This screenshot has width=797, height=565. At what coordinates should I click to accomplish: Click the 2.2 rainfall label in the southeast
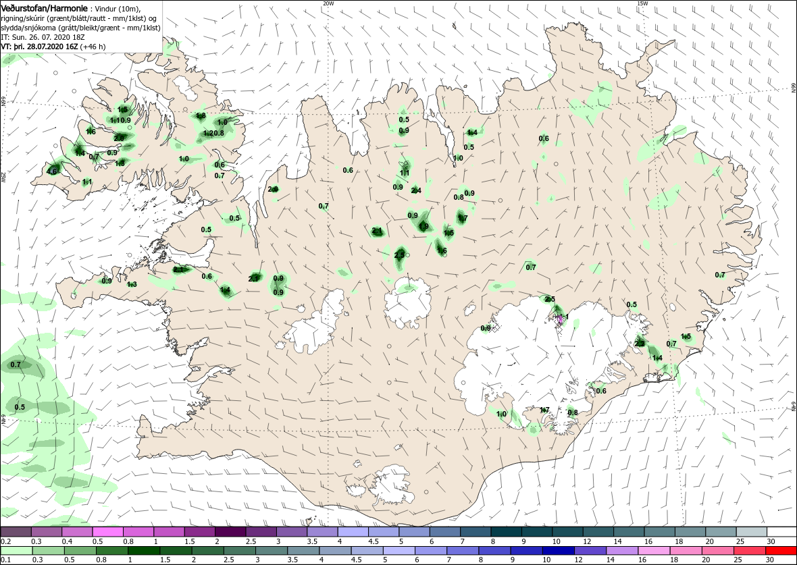click(x=640, y=344)
